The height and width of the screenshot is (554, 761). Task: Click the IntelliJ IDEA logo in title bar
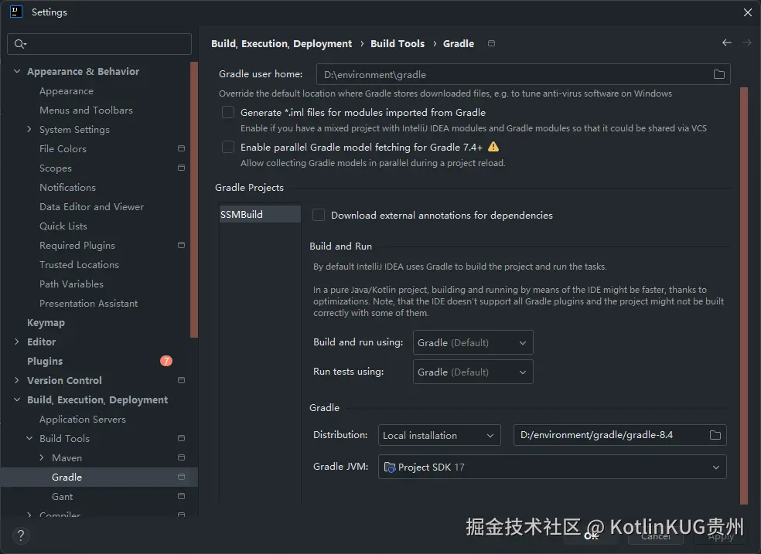(16, 12)
